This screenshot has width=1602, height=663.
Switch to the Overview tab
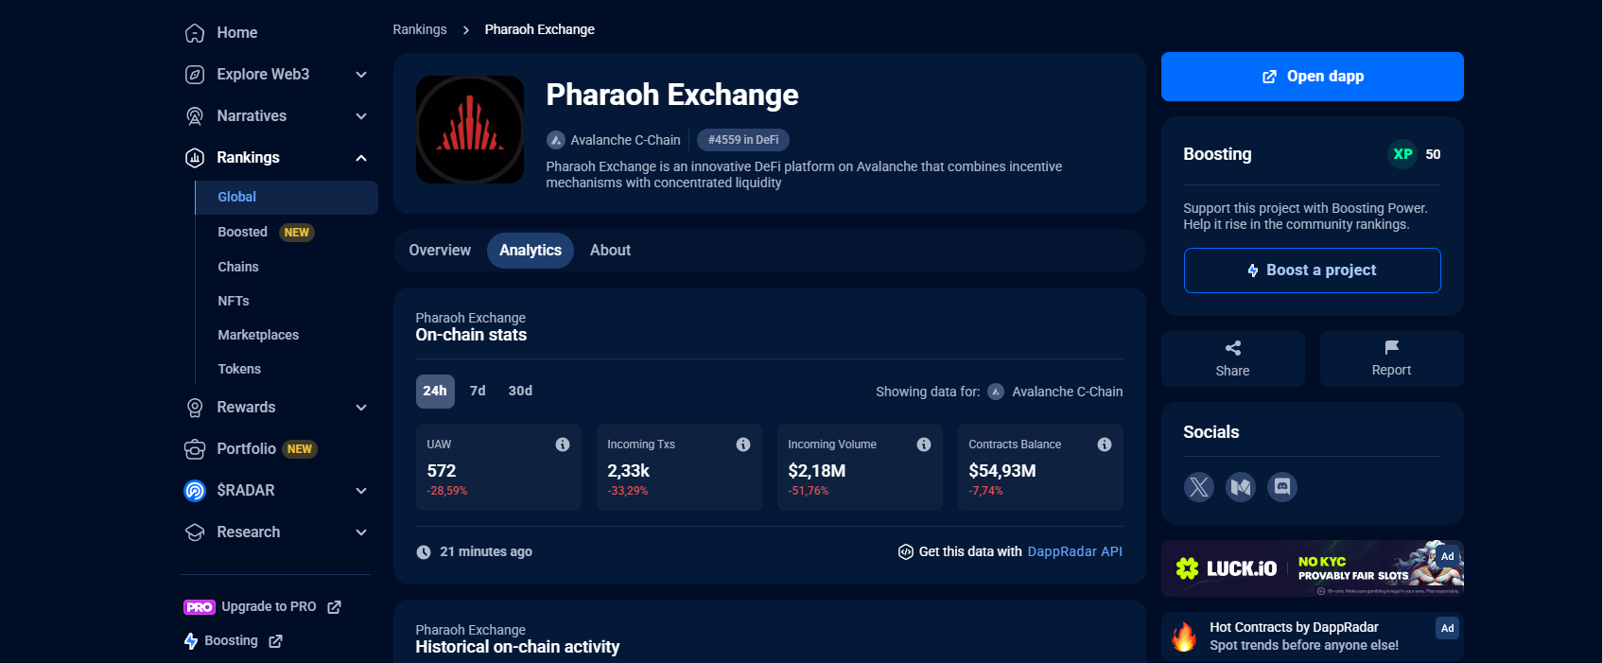point(440,251)
